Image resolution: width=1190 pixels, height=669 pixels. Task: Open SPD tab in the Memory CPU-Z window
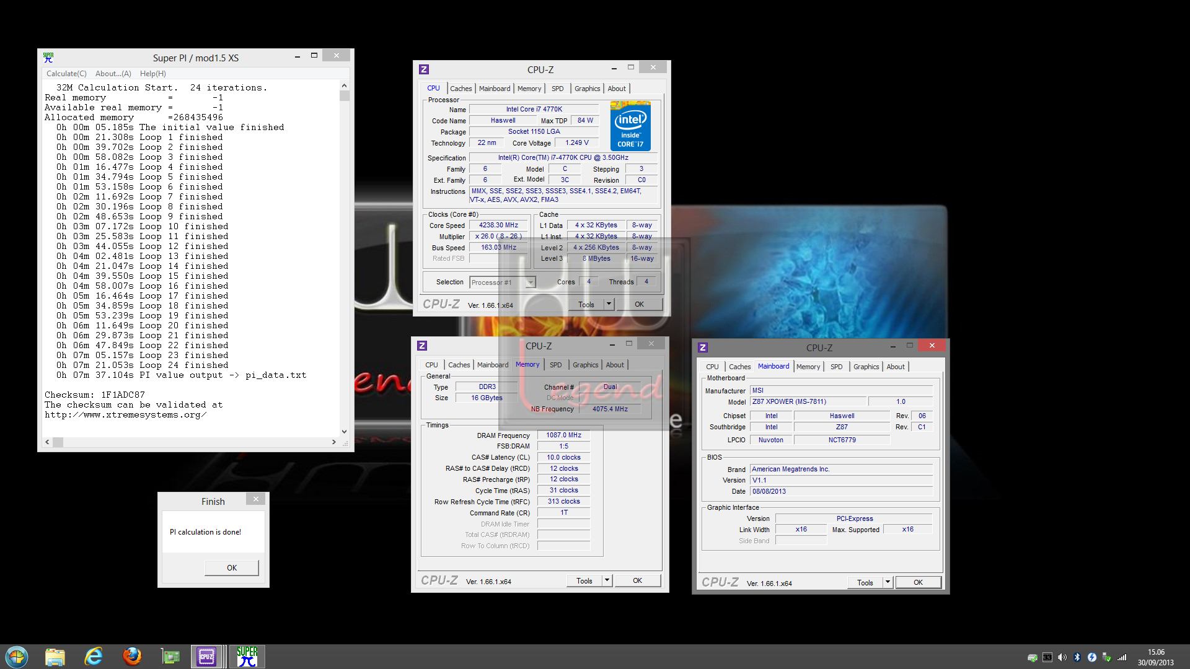556,365
